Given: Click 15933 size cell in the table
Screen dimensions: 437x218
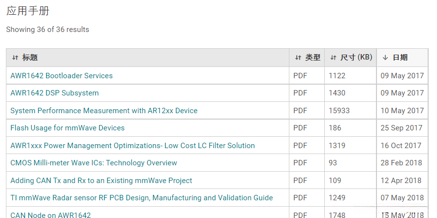Looking at the screenshot, I should click(x=339, y=111).
